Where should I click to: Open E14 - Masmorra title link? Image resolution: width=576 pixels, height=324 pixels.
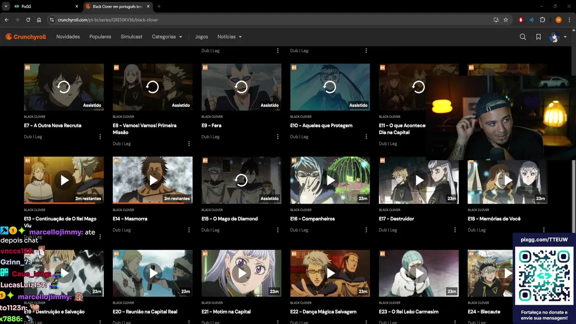(130, 219)
